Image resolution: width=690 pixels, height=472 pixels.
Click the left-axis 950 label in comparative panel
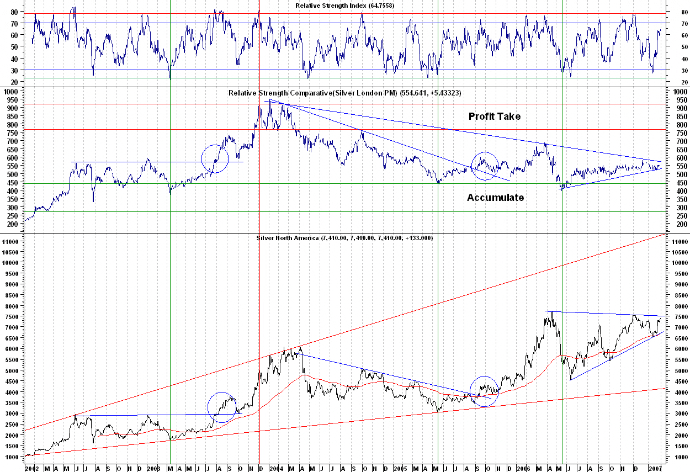tap(14, 100)
